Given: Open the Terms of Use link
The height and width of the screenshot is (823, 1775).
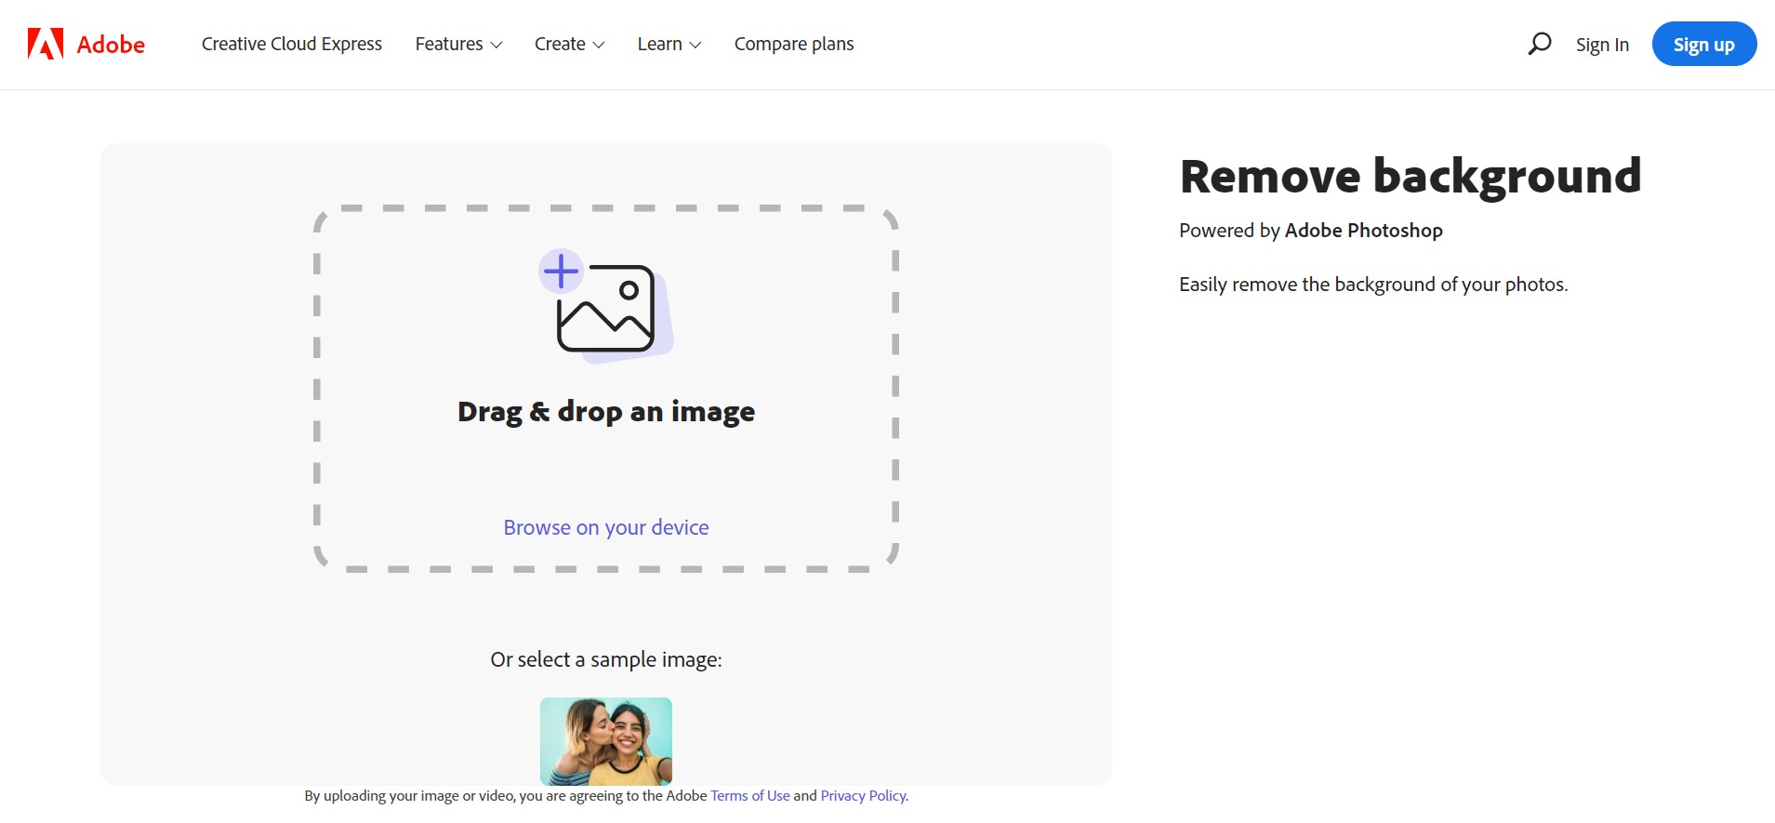Looking at the screenshot, I should [750, 796].
